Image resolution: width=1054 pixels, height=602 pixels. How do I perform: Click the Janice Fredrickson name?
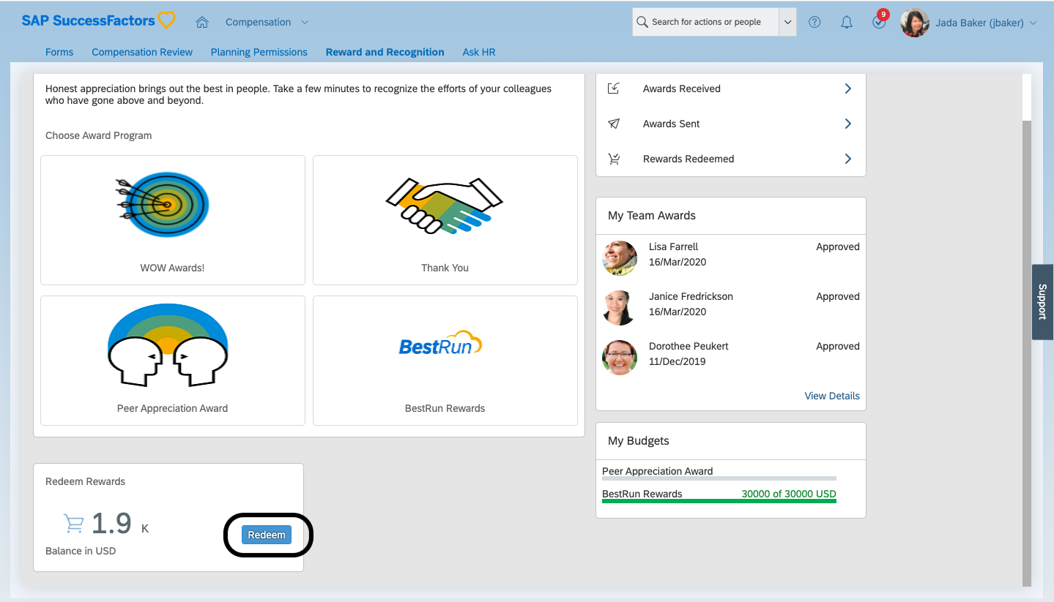tap(691, 296)
